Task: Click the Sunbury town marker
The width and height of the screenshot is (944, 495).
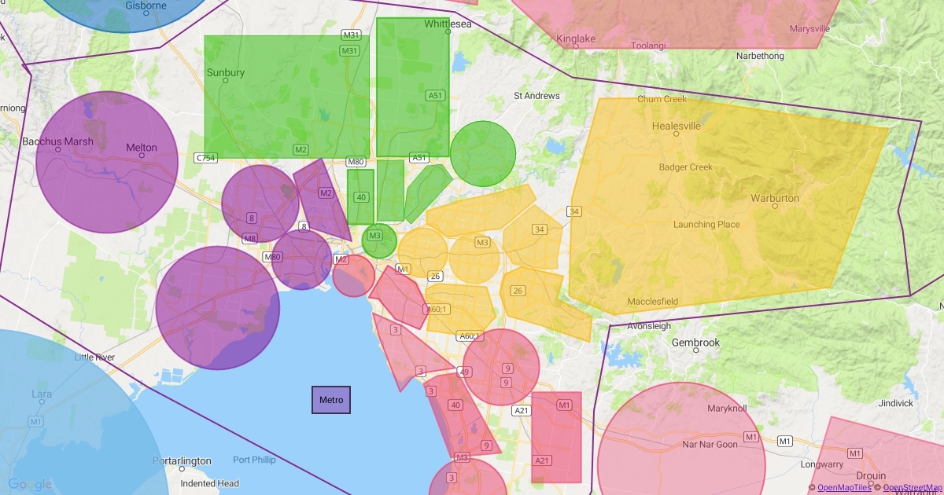Action: [x=226, y=80]
